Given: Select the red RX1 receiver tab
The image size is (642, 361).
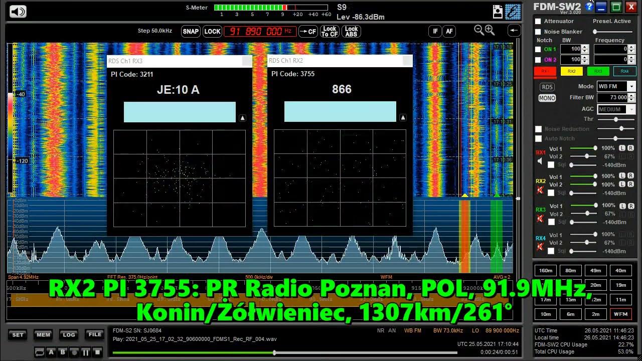Looking at the screenshot, I should click(545, 72).
